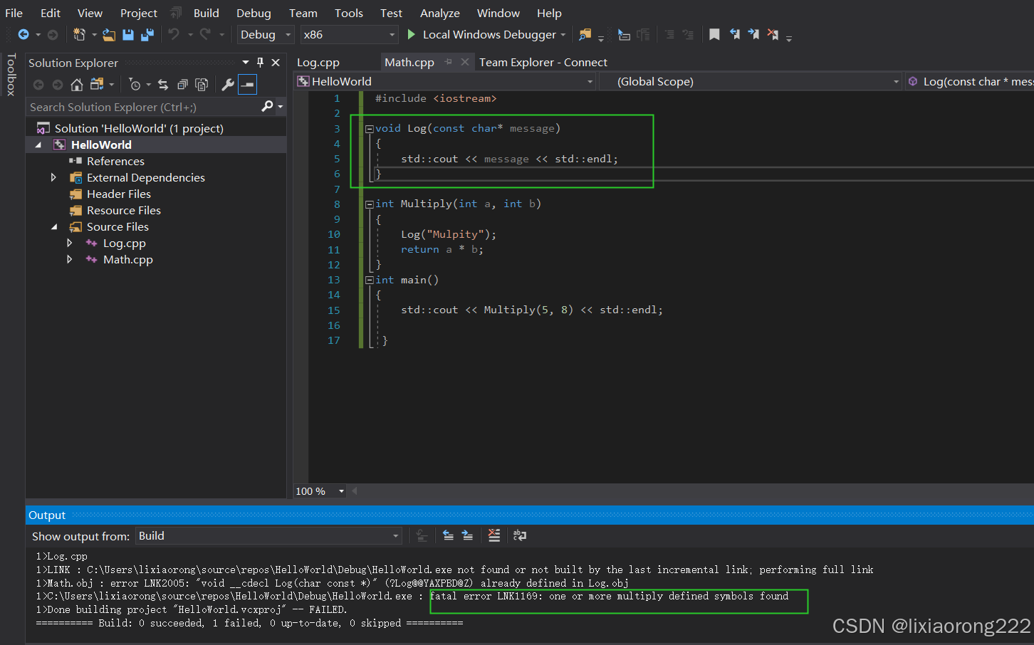Save all files icon
Image resolution: width=1034 pixels, height=645 pixels.
[147, 34]
